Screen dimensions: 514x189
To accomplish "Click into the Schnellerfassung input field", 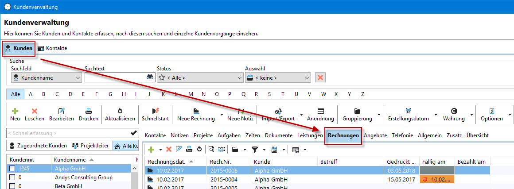I will pos(66,133).
